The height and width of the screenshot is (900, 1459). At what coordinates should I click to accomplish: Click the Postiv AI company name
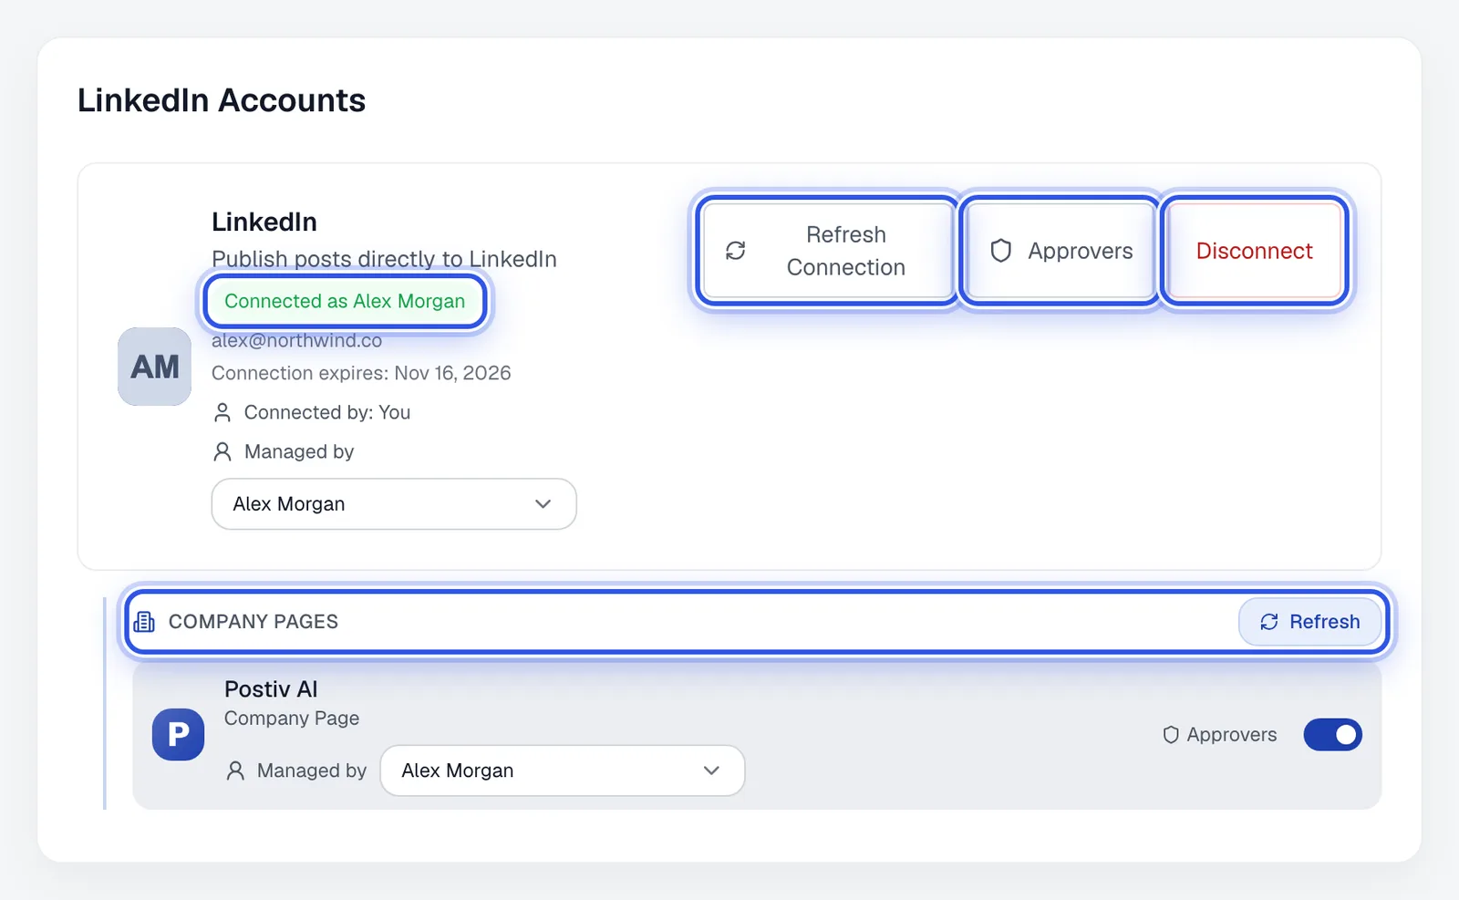point(271,689)
